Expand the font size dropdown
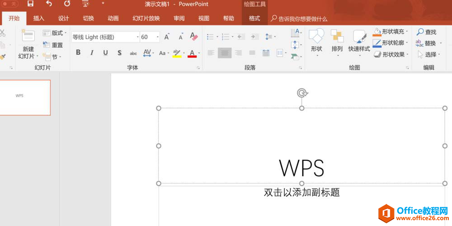Image resolution: width=452 pixels, height=226 pixels. tap(157, 37)
